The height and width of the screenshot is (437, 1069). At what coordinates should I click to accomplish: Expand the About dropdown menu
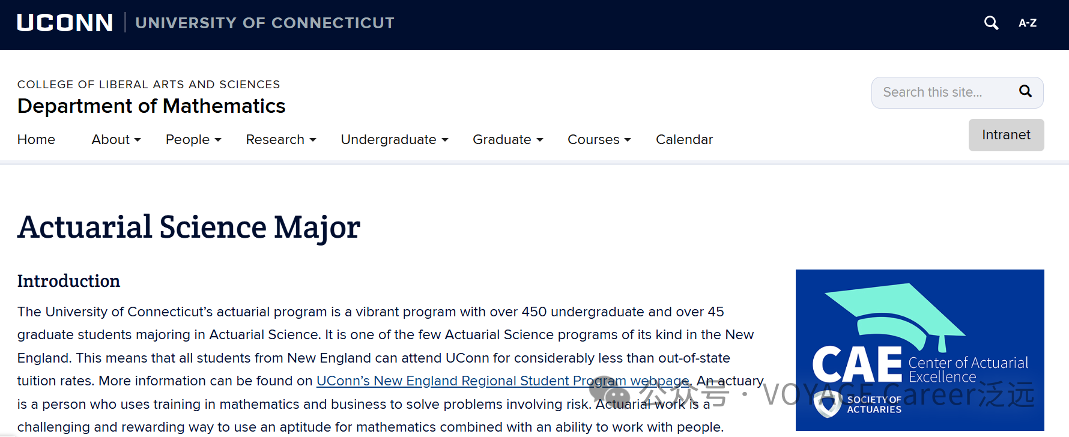pyautogui.click(x=116, y=140)
